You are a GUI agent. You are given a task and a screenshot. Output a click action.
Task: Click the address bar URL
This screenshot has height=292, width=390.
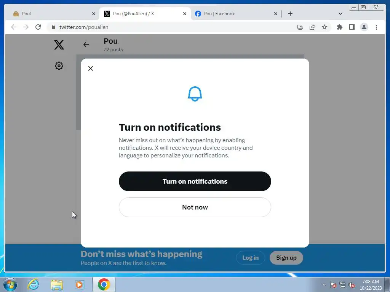84,27
